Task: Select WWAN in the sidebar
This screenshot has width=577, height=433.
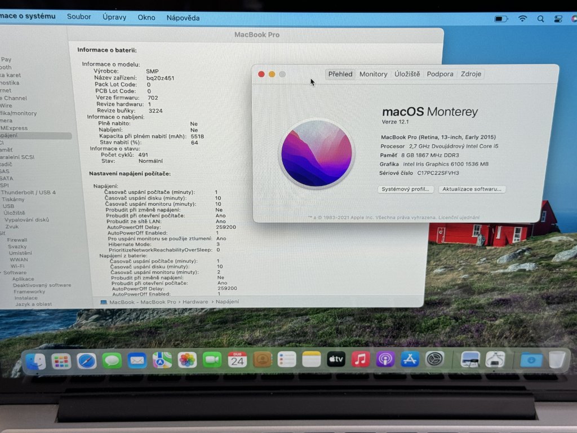Action: coord(19,259)
